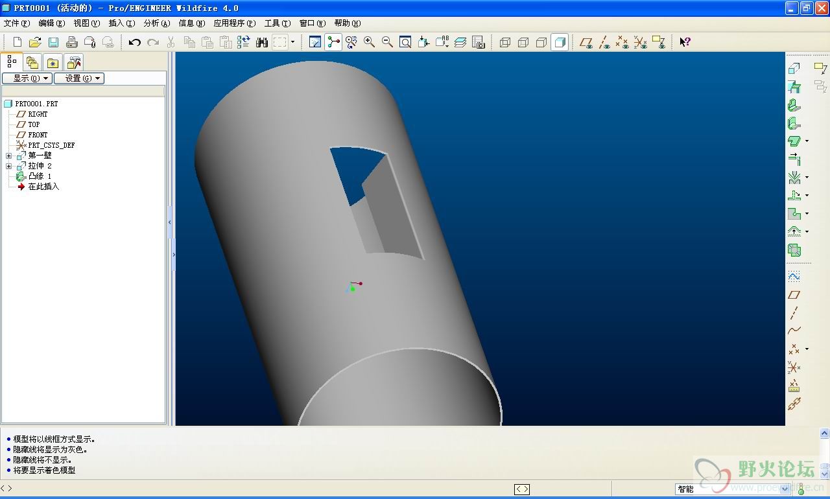Open the 显示(O) dropdown

[27, 78]
